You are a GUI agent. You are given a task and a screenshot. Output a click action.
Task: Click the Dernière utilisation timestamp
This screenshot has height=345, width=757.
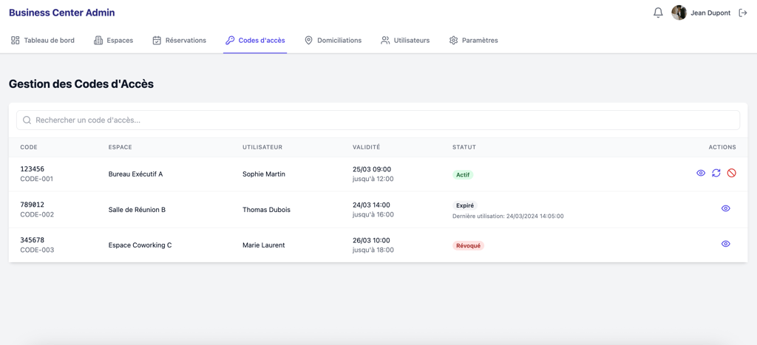pos(508,216)
